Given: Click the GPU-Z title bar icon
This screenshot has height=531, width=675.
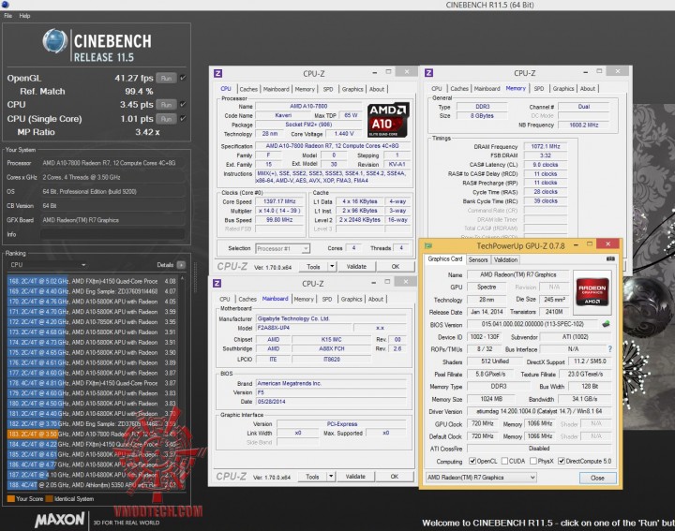Looking at the screenshot, I should pos(428,246).
